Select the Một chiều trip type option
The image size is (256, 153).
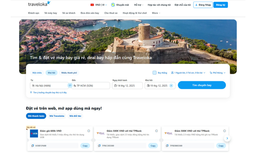point(37,72)
